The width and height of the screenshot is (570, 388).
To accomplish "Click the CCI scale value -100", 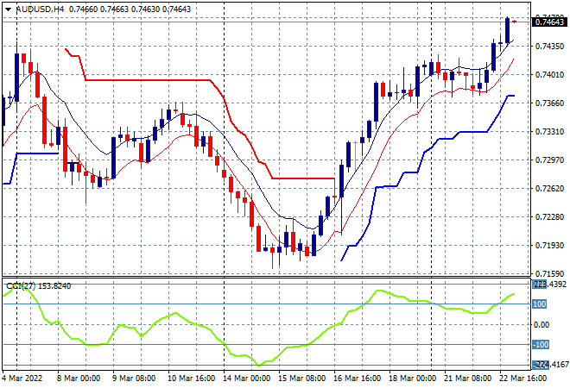I will coord(540,345).
